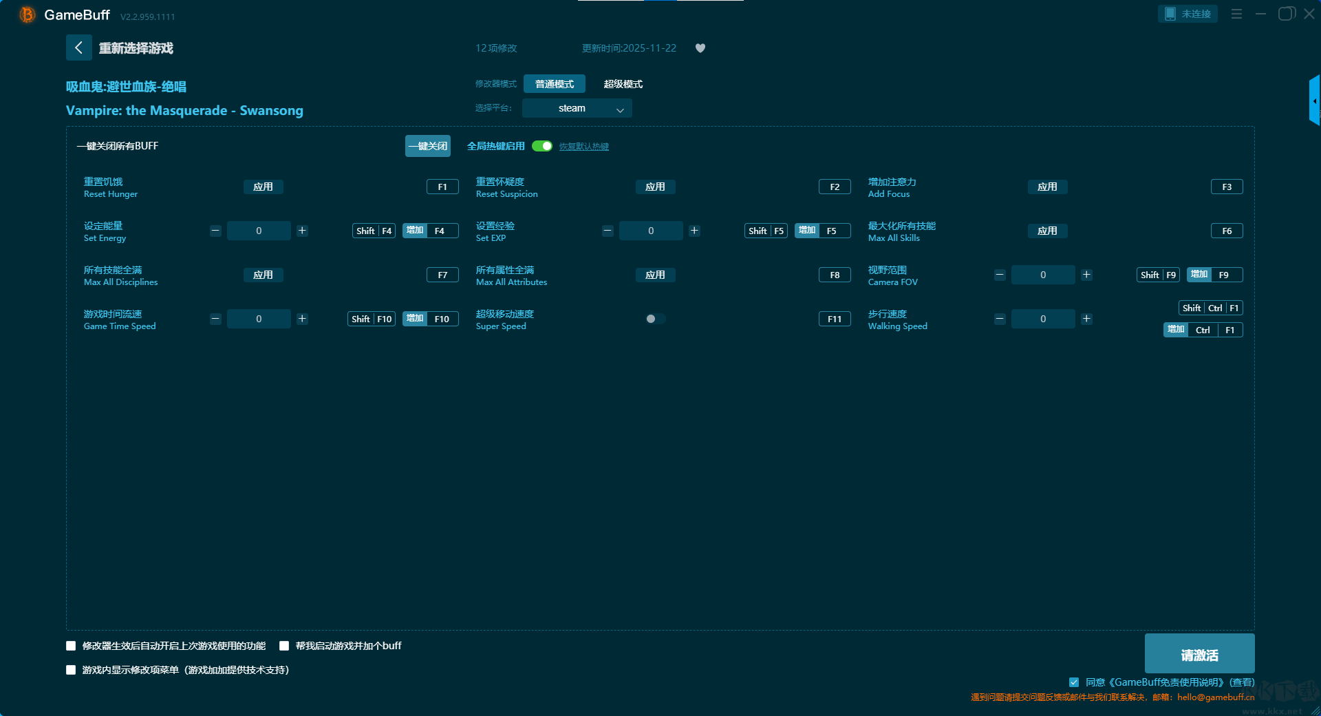Click the back arrow to reselect game

coord(78,48)
